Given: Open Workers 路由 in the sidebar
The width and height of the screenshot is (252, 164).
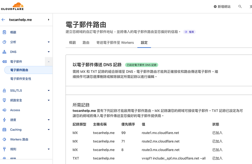Looking at the screenshot, I should [x=19, y=139].
